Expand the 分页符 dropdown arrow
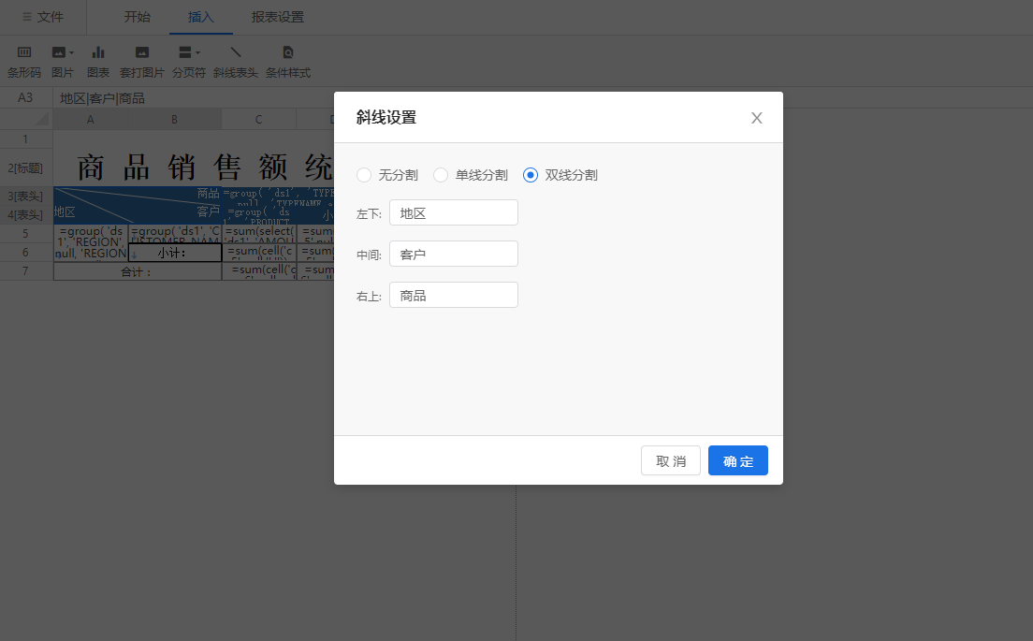Viewport: 1033px width, 641px height. coord(197,52)
